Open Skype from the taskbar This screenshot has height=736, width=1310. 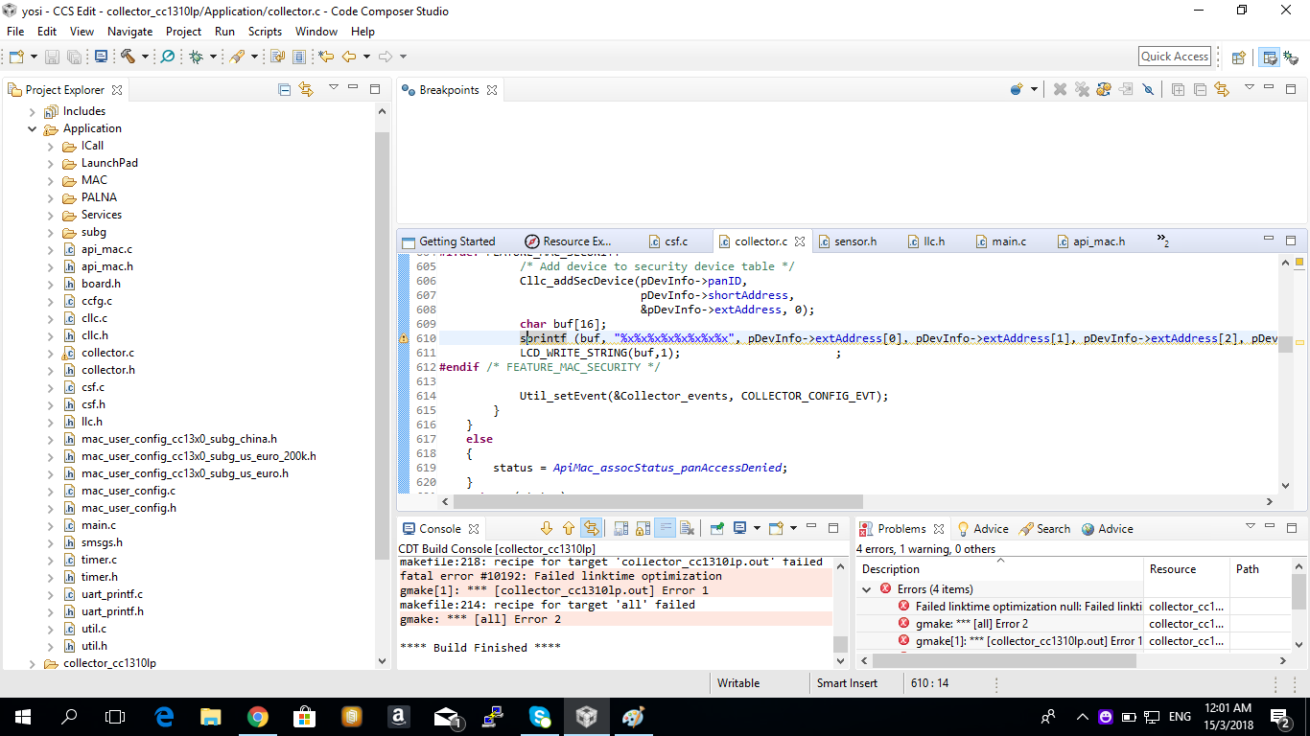(x=539, y=716)
